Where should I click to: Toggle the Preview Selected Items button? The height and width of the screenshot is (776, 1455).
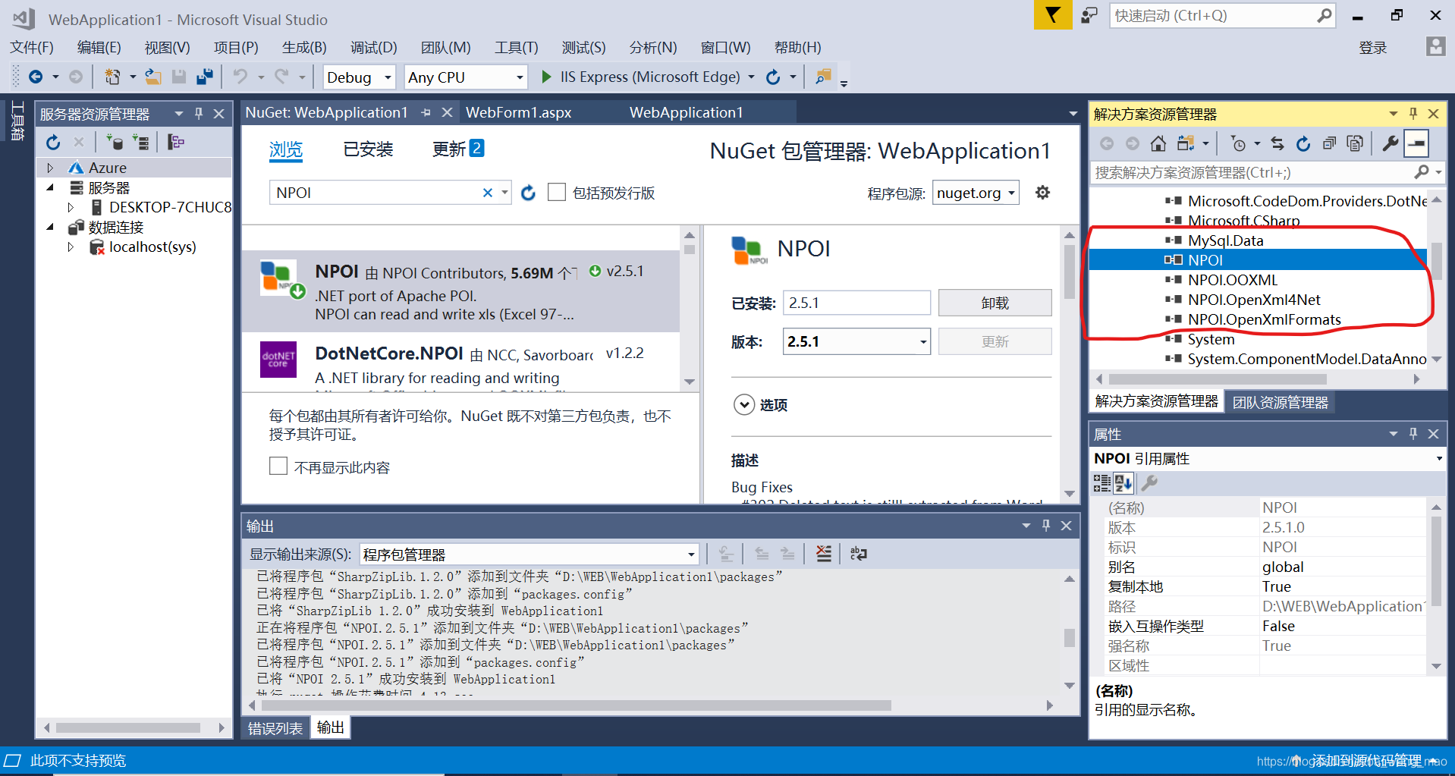[1416, 143]
